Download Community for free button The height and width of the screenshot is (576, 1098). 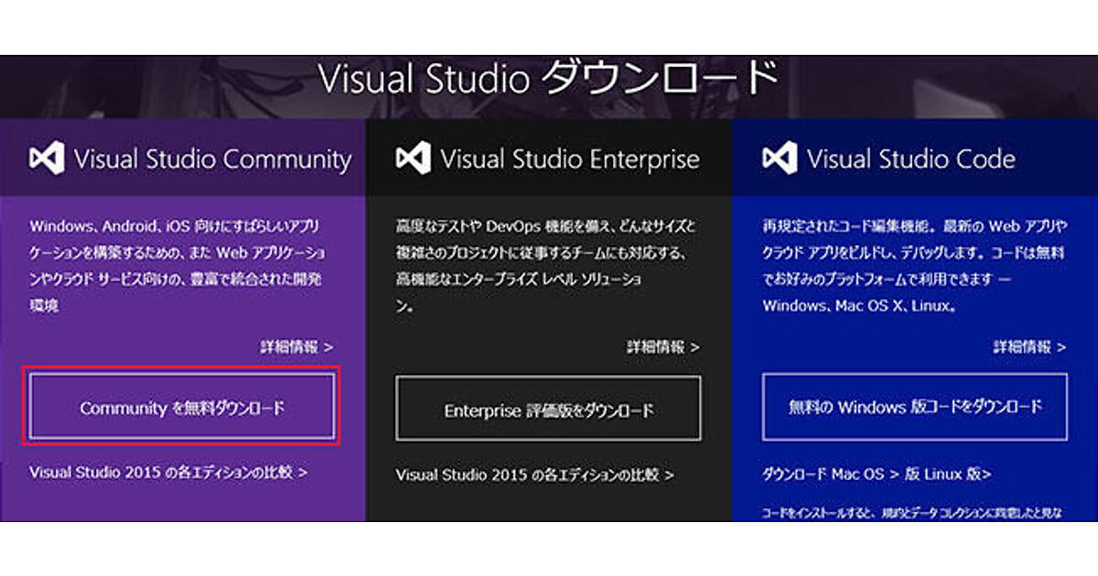pos(182,408)
